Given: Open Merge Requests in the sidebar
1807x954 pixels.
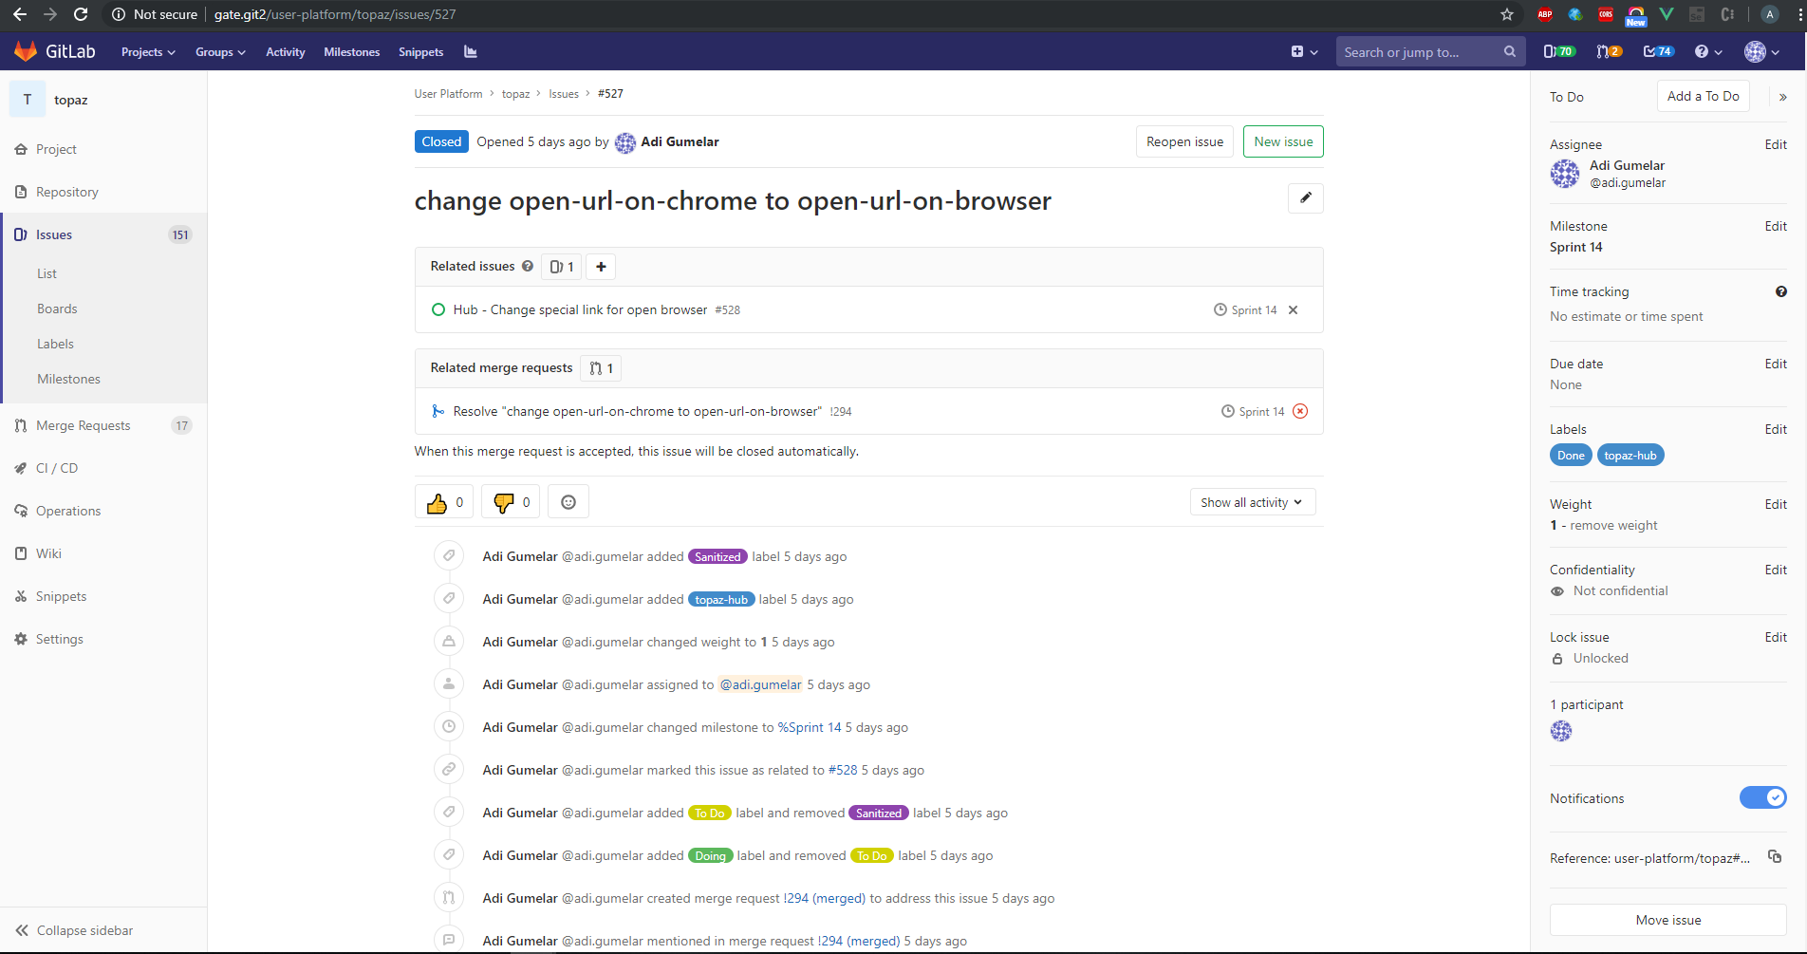Looking at the screenshot, I should [84, 425].
